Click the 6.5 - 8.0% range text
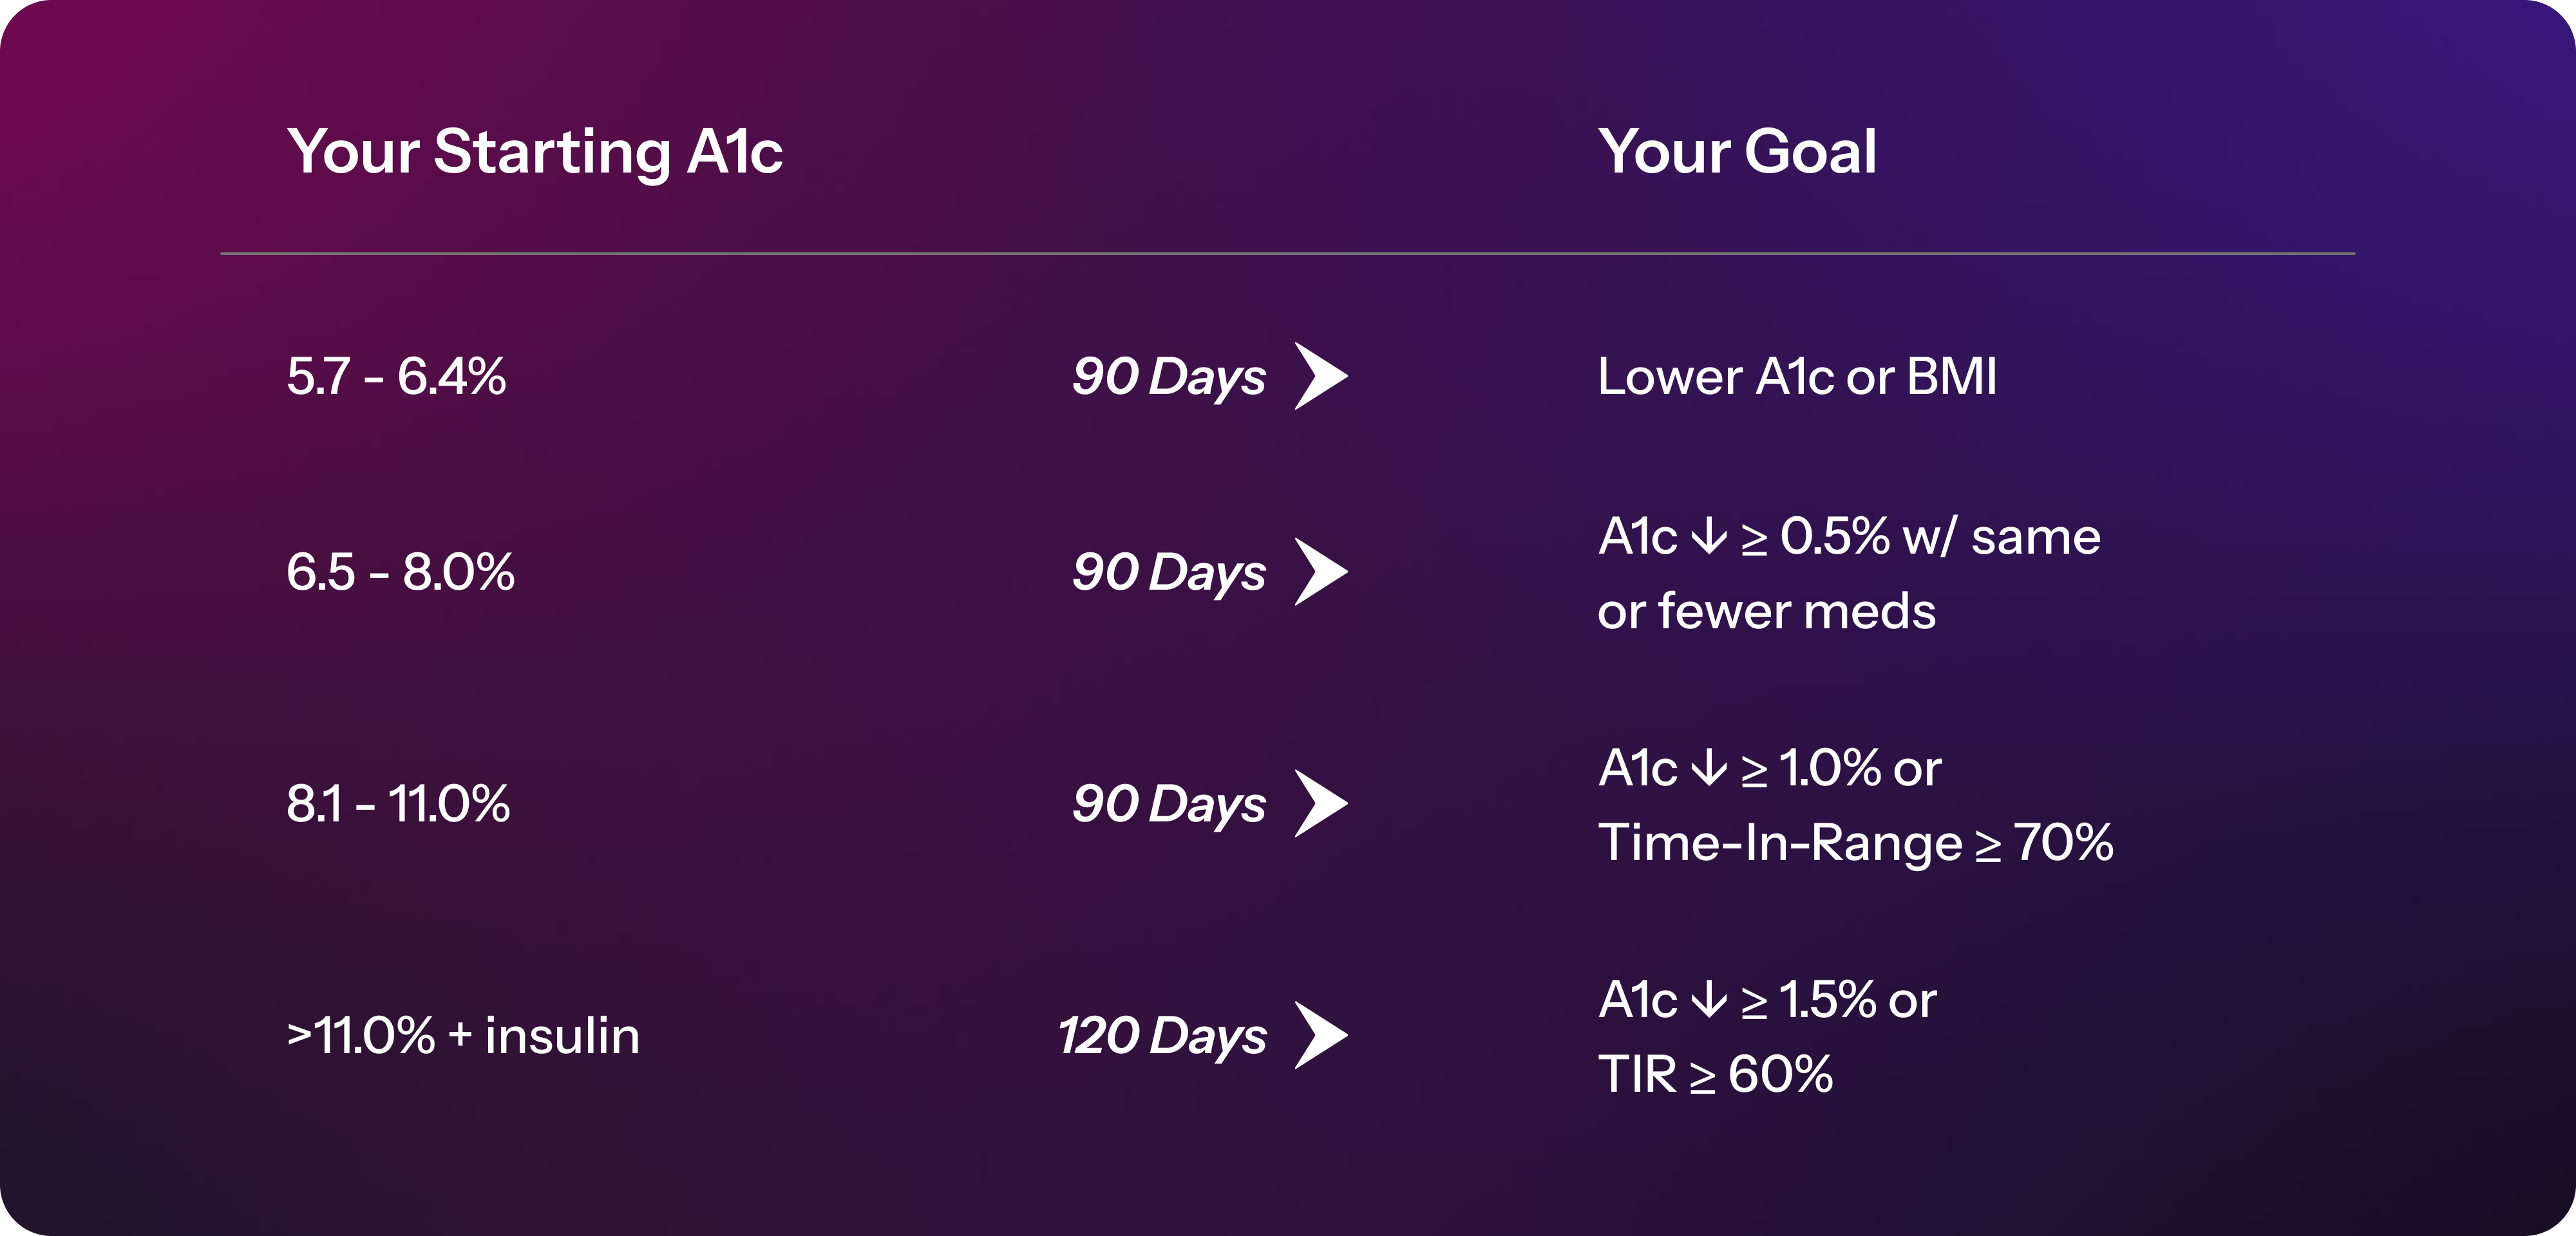The image size is (2576, 1236). [400, 572]
